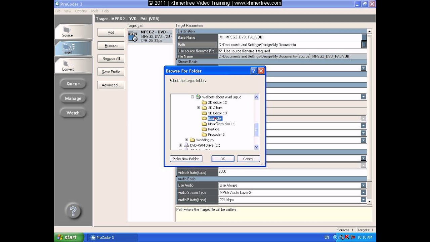Select the 2D editor 12 folder icon
430x242 pixels.
tap(204, 102)
